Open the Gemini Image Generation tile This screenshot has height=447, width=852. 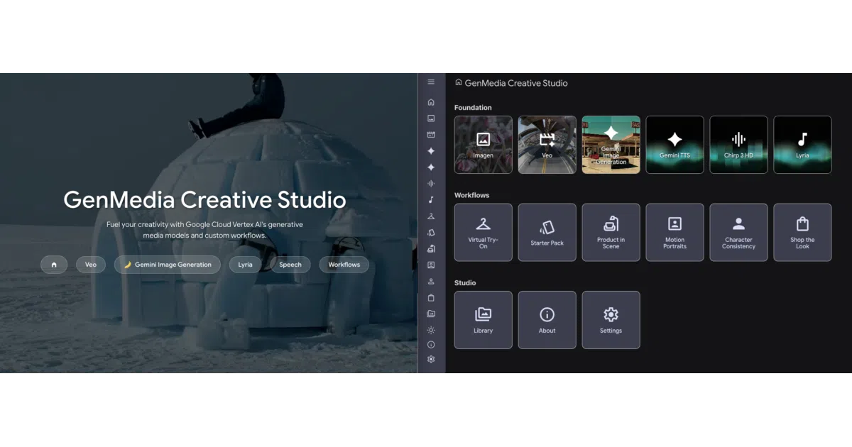[x=611, y=145]
